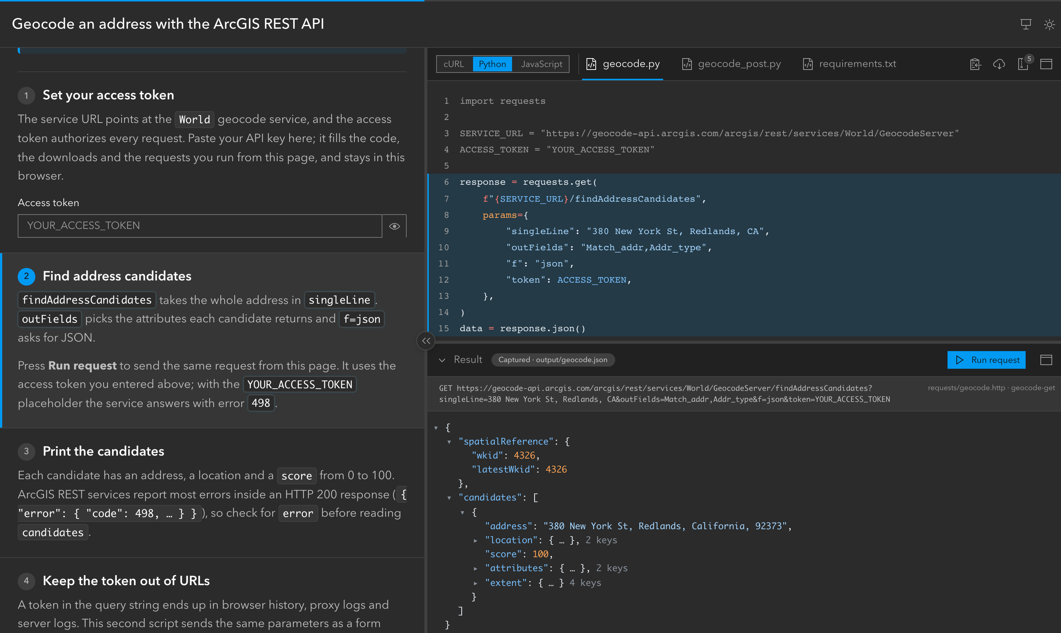Image resolution: width=1061 pixels, height=633 pixels.
Task: Focus the Access token input field
Action: point(200,226)
